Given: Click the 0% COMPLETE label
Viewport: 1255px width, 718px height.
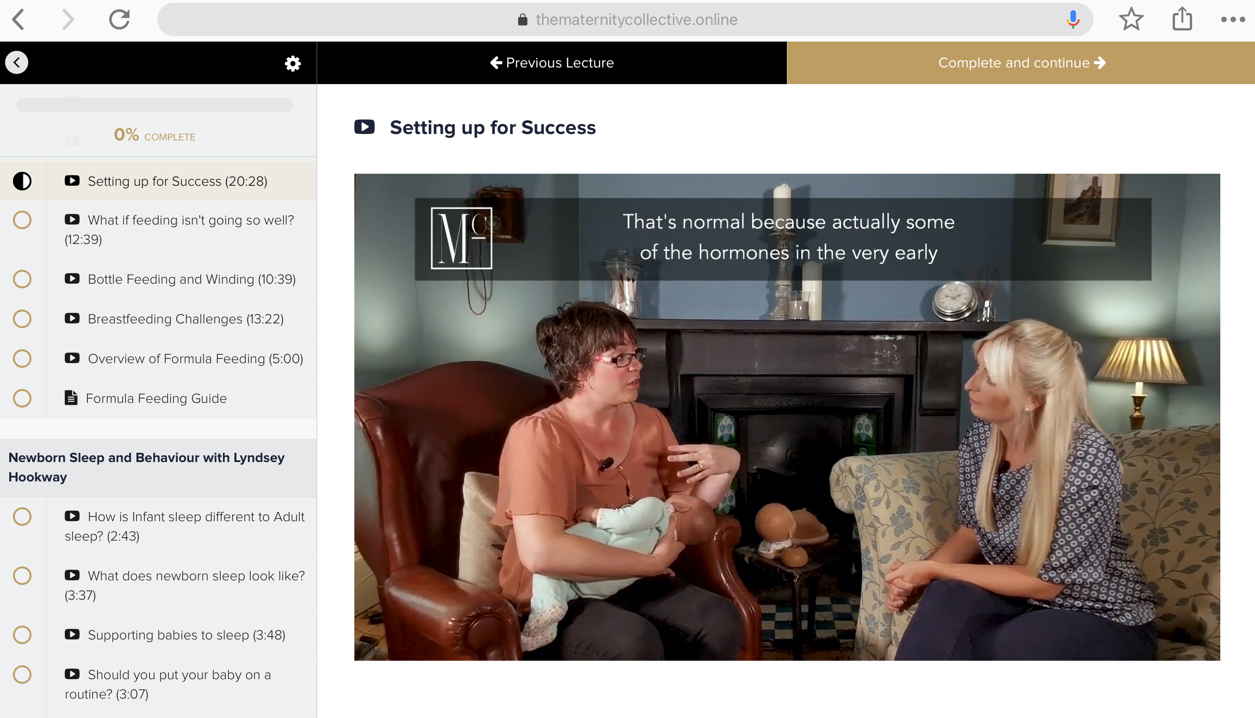Looking at the screenshot, I should [155, 135].
